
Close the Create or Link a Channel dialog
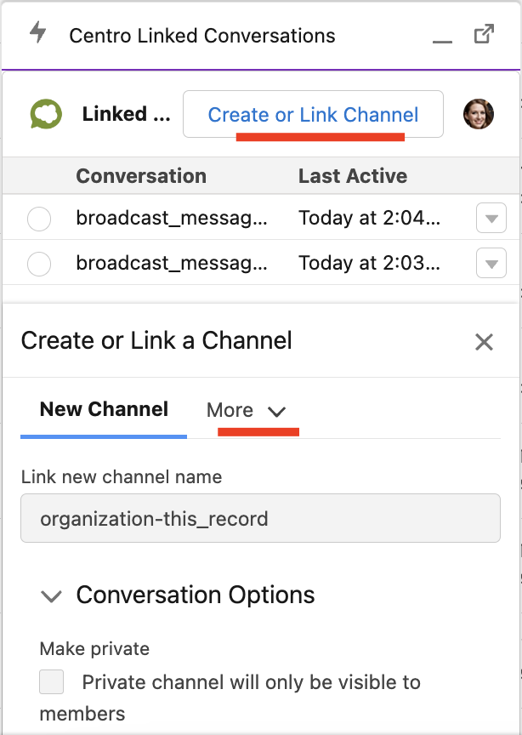(x=484, y=342)
